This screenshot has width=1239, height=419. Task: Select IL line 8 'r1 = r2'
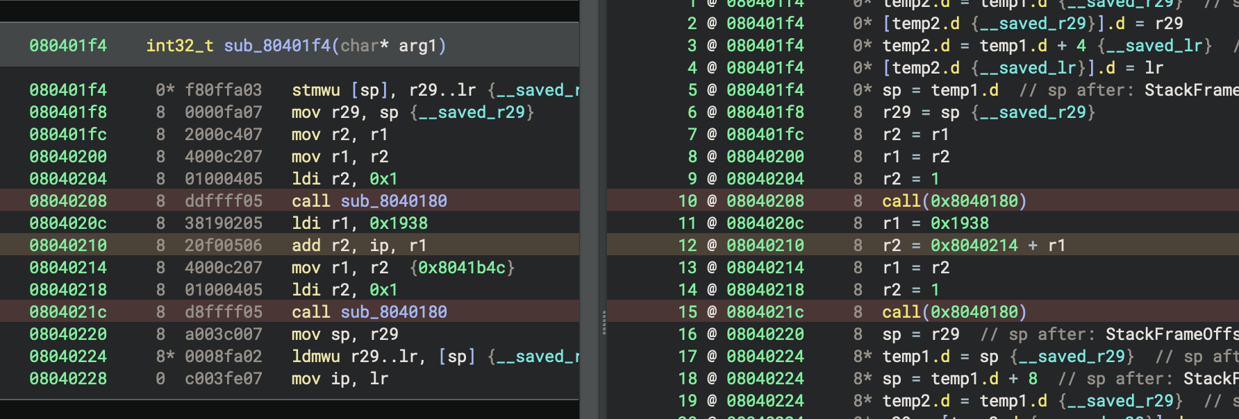coord(916,157)
